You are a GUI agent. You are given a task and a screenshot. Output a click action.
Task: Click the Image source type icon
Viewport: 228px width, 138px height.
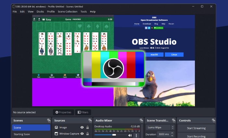(x=56, y=127)
